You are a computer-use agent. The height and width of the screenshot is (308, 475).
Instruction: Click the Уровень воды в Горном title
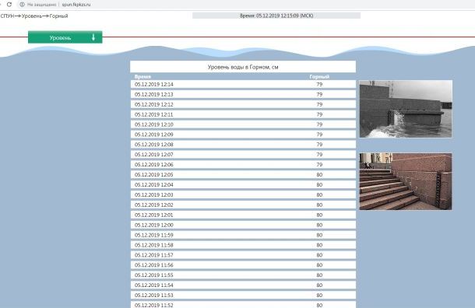[x=243, y=67]
